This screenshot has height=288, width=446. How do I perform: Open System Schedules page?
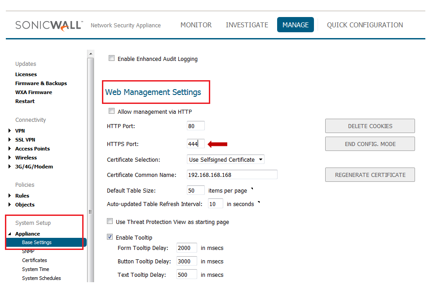point(41,278)
